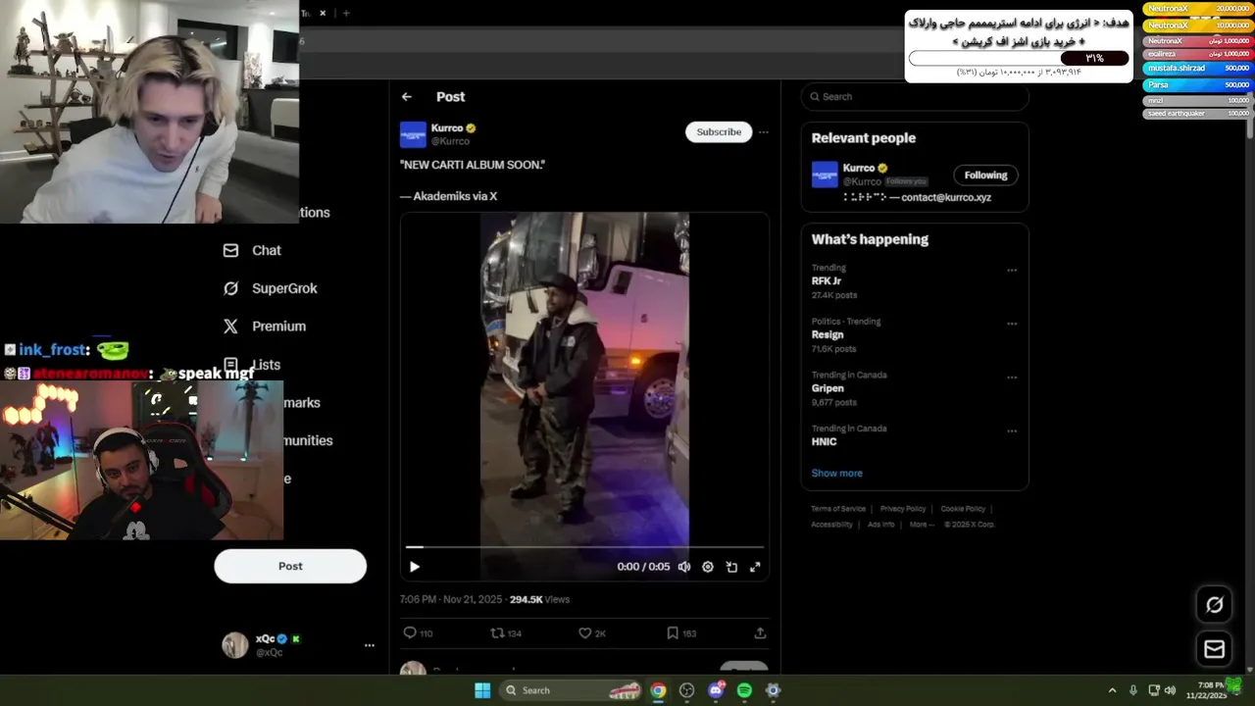Open the floating Grok button
The width and height of the screenshot is (1255, 706).
coord(1214,605)
